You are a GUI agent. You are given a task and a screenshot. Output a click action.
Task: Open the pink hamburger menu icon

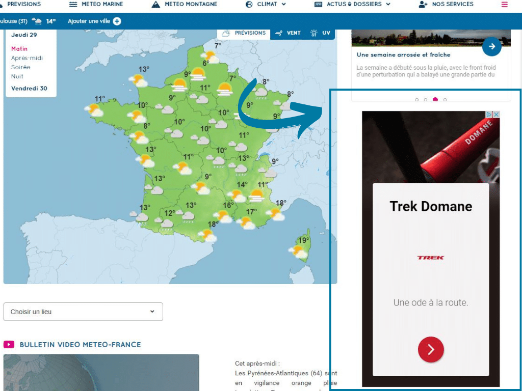pos(504,4)
